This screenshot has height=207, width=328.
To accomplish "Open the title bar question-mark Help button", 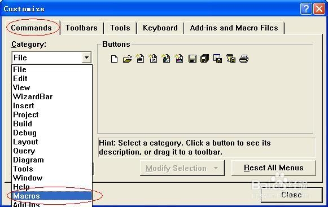I will pyautogui.click(x=306, y=9).
